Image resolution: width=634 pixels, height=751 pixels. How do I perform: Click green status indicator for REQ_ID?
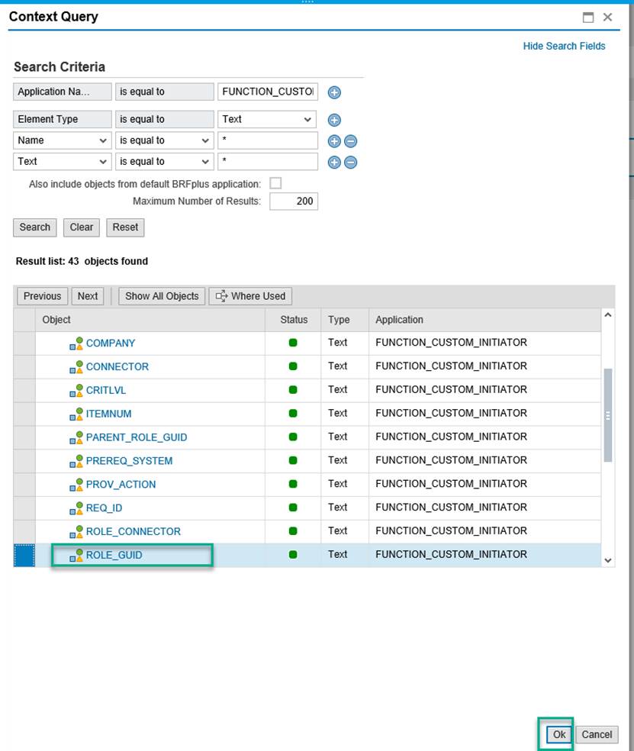tap(293, 508)
